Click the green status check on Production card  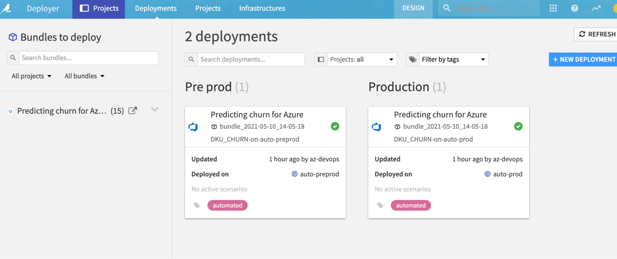[x=518, y=126]
